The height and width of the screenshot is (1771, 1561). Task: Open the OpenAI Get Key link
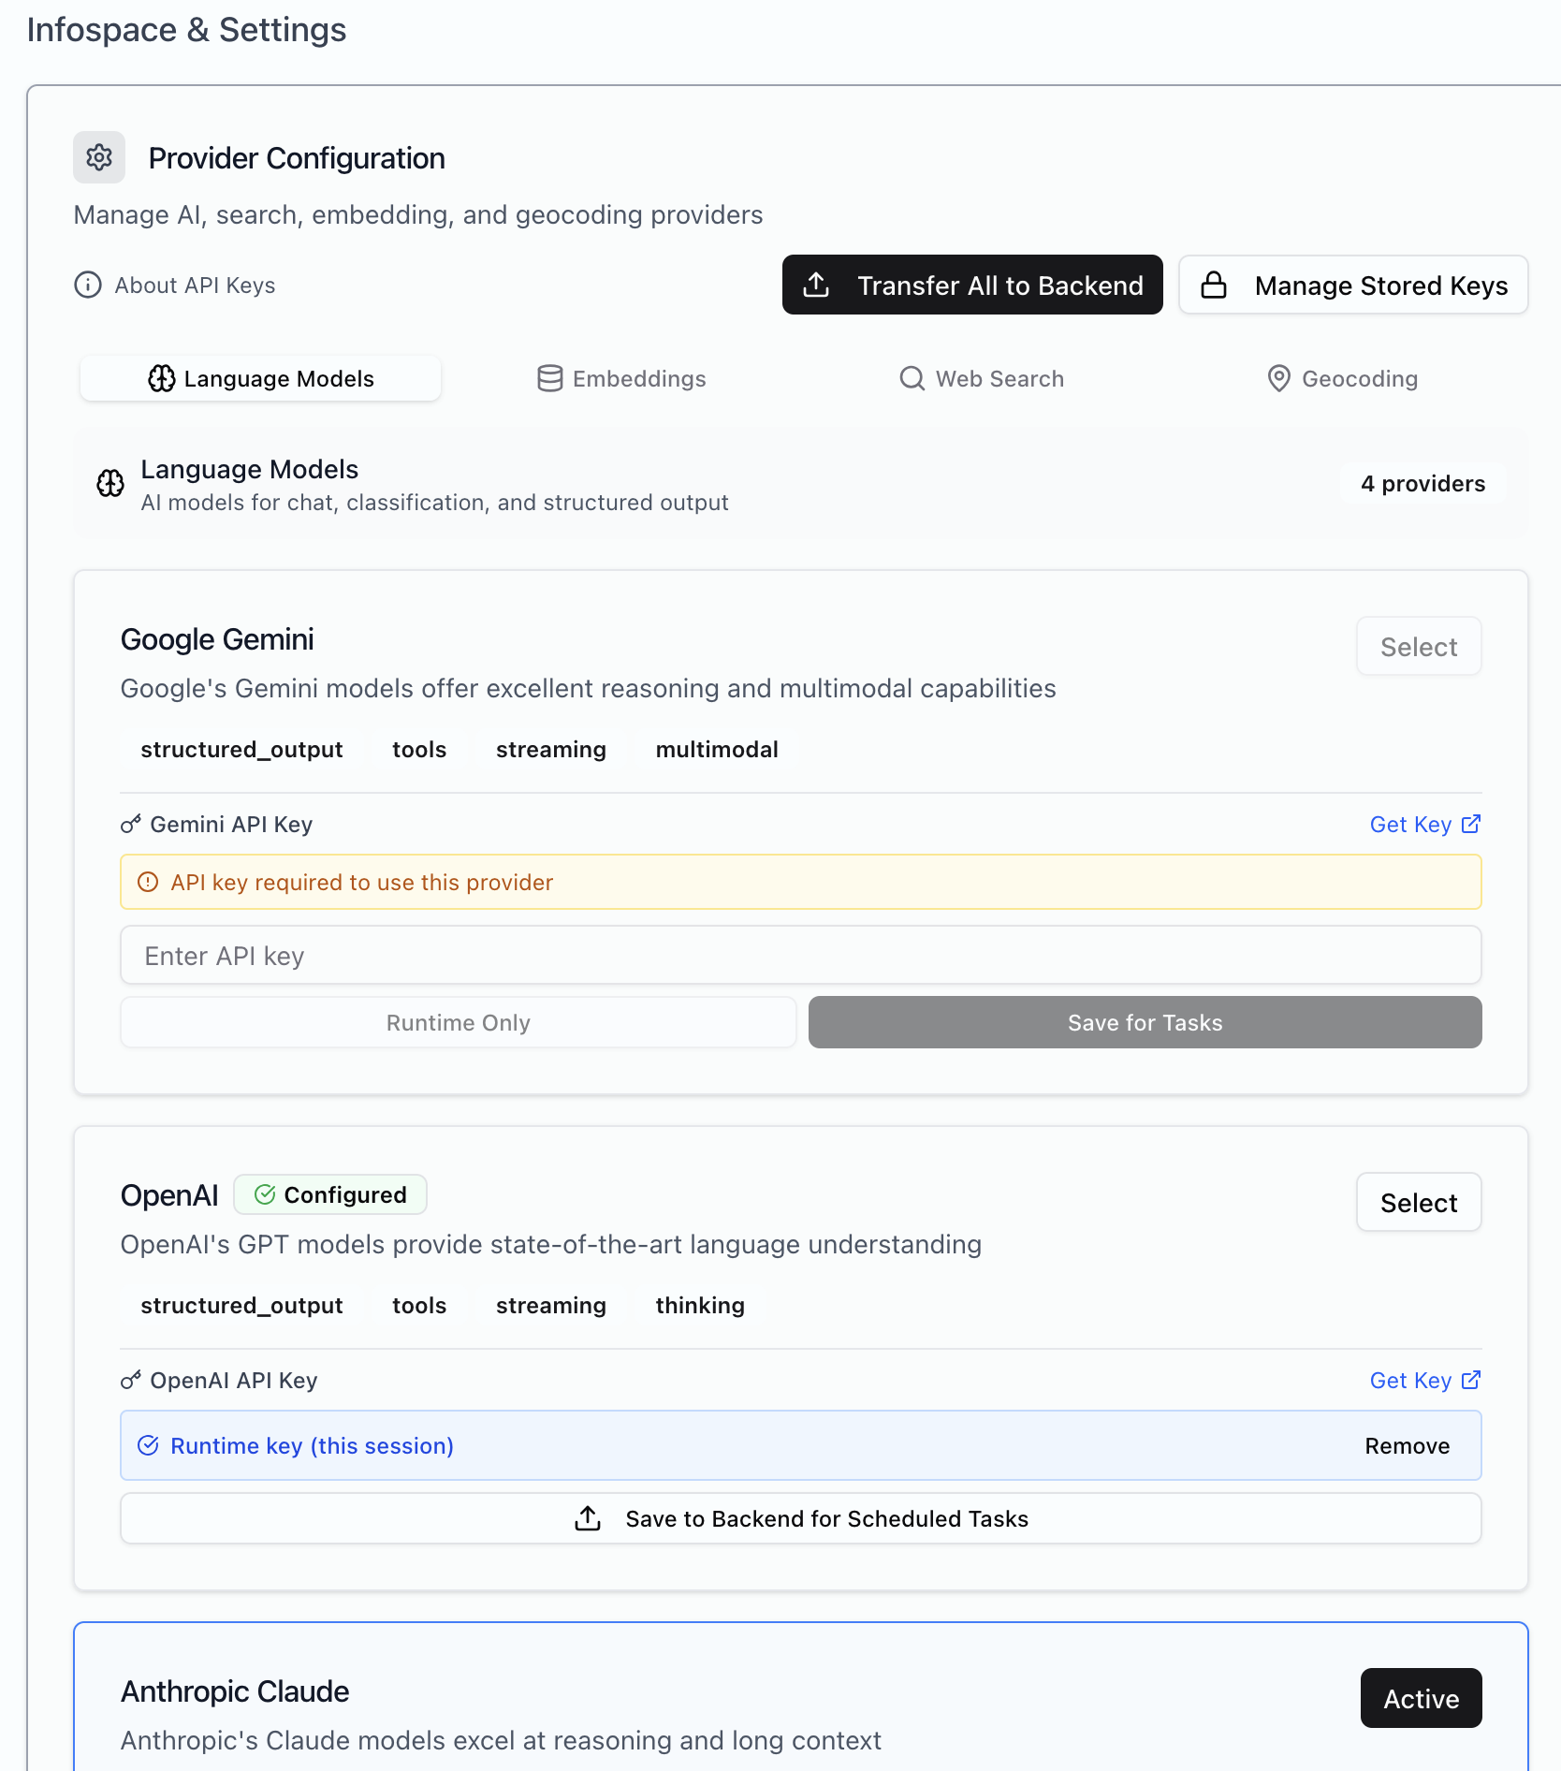tap(1410, 1380)
